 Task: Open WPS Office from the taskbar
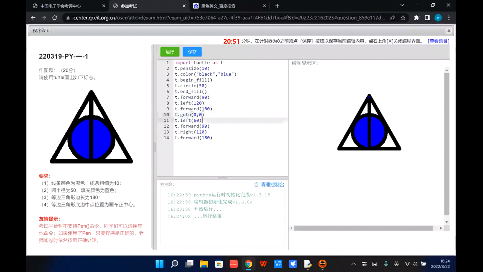point(263,264)
